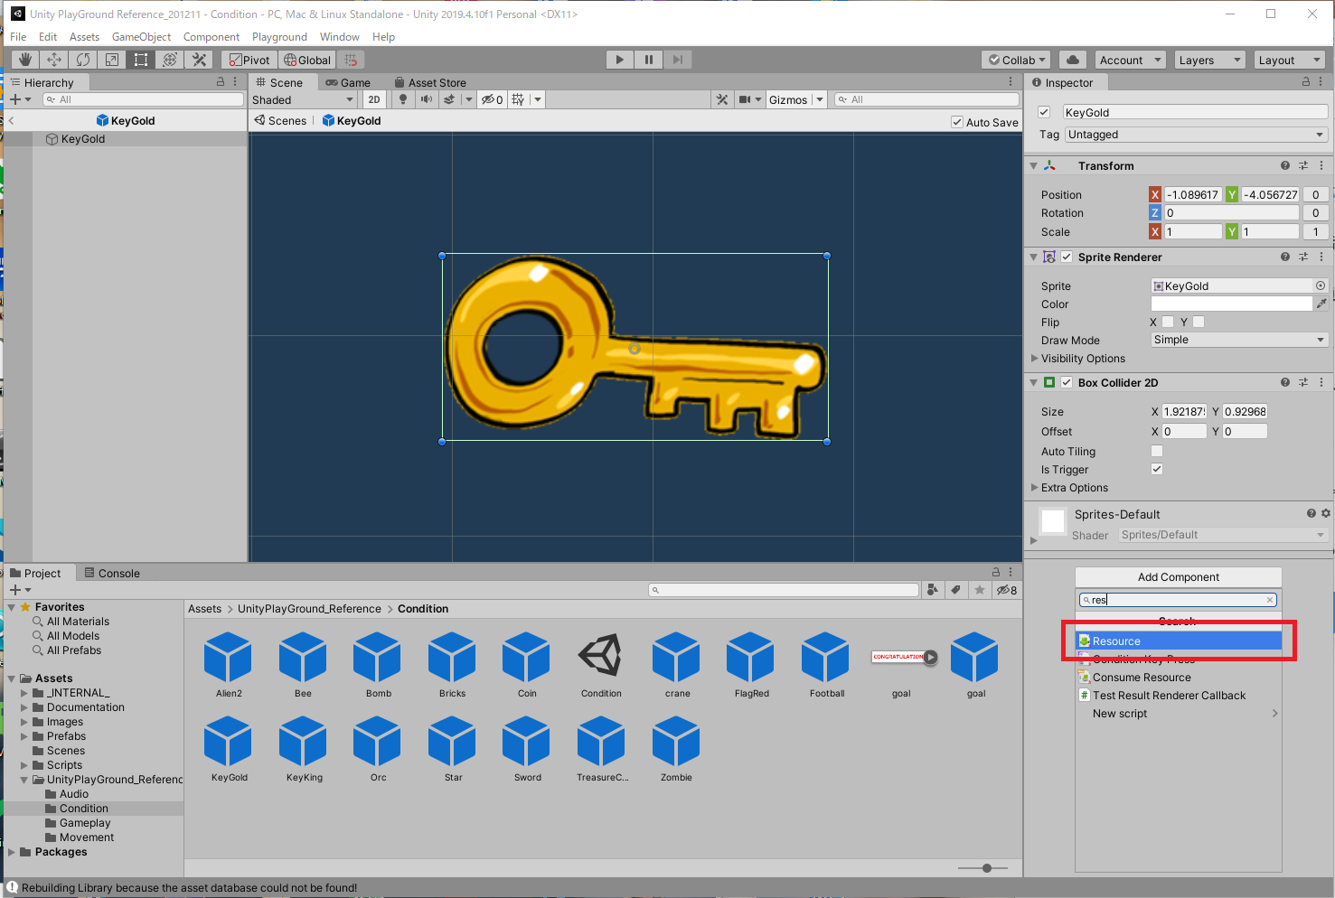The width and height of the screenshot is (1335, 898).
Task: Uncheck Is Trigger checkbox
Action: pos(1157,469)
